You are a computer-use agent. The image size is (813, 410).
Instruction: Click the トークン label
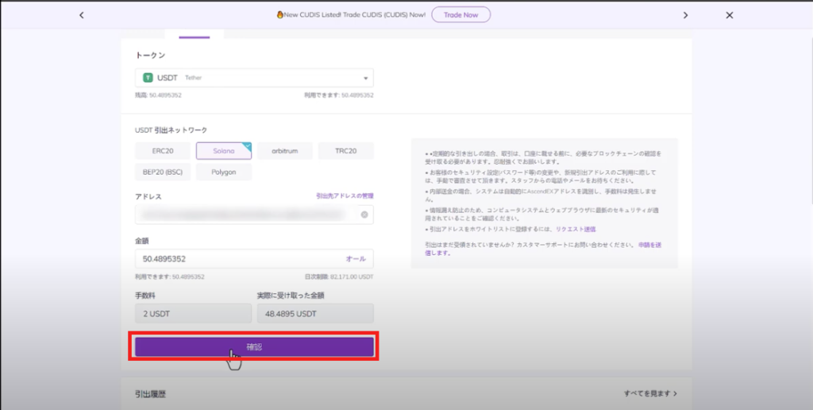[x=150, y=55]
